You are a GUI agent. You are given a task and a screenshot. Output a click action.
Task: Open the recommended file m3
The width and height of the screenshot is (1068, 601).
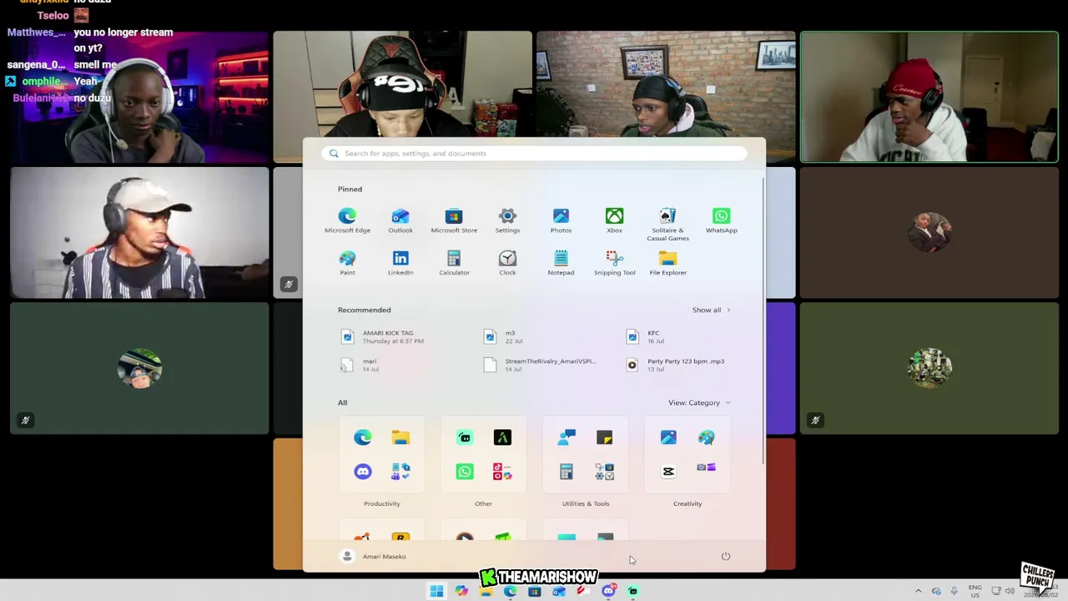[x=504, y=336]
